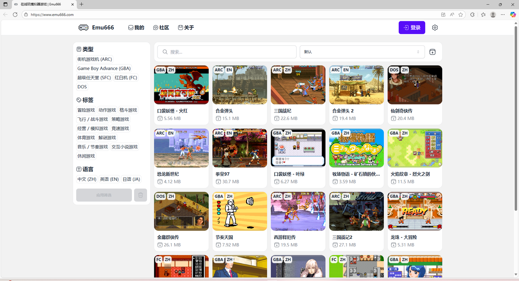
Task: Open the Edge settings and more menu
Action: [x=503, y=15]
